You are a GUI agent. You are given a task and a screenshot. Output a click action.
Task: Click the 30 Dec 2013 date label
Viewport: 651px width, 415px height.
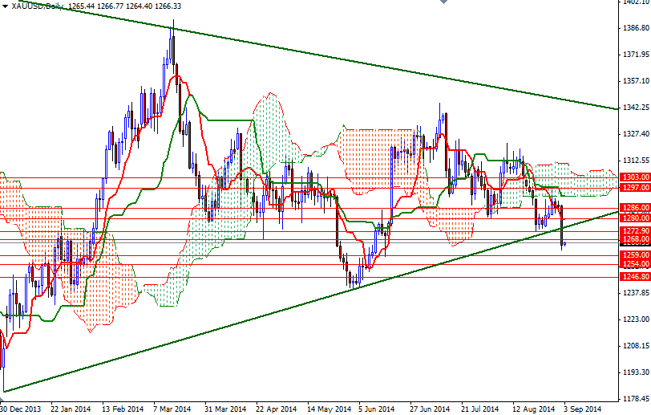(22, 408)
